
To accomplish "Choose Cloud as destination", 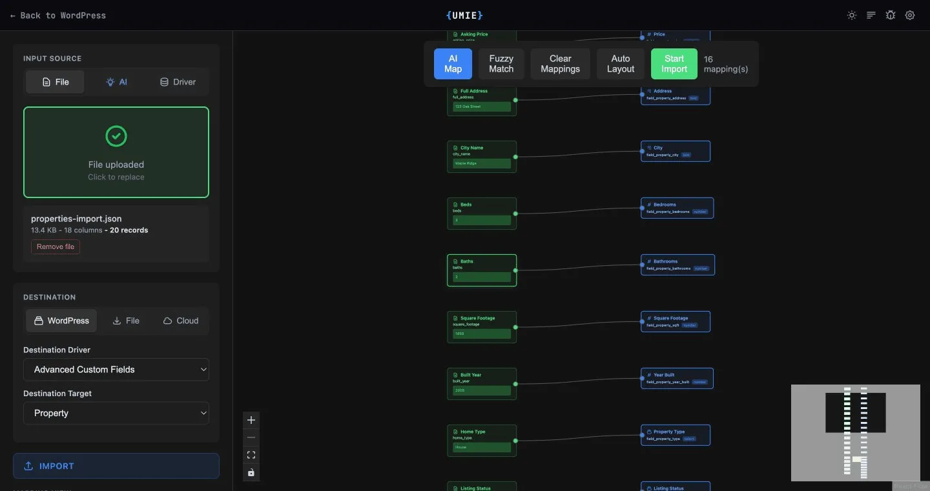I will pos(181,321).
